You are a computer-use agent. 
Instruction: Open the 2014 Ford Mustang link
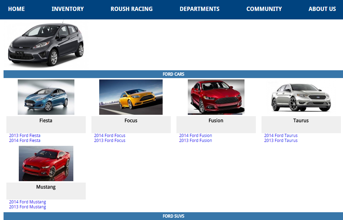[x=28, y=202]
